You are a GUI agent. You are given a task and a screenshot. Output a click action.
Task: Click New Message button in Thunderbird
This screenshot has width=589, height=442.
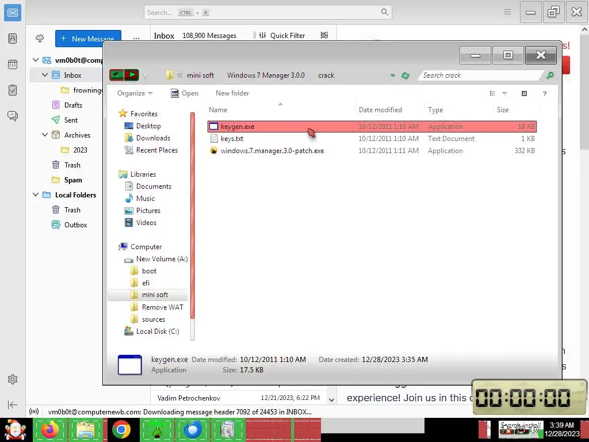click(88, 39)
